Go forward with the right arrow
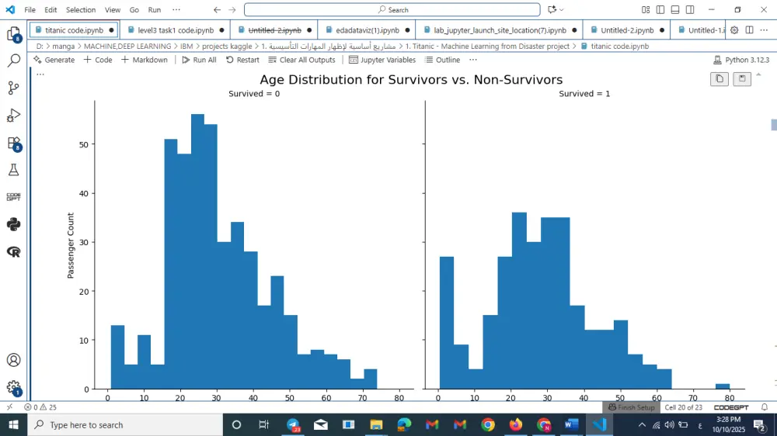 pyautogui.click(x=232, y=9)
